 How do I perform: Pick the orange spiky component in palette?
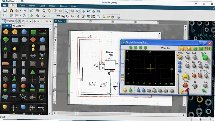tap(33, 40)
